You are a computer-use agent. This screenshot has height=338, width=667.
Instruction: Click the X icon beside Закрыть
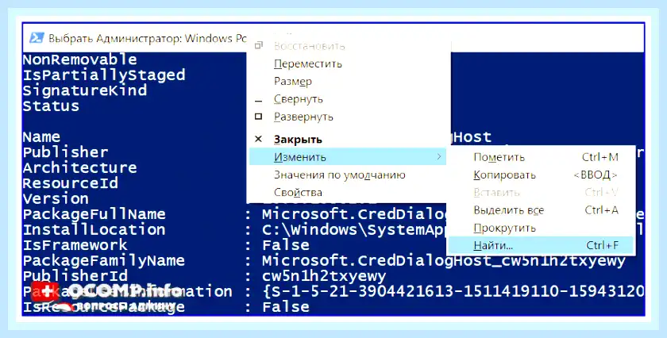pos(258,139)
